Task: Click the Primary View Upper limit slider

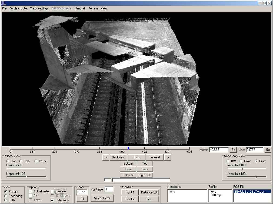Action: [26, 177]
